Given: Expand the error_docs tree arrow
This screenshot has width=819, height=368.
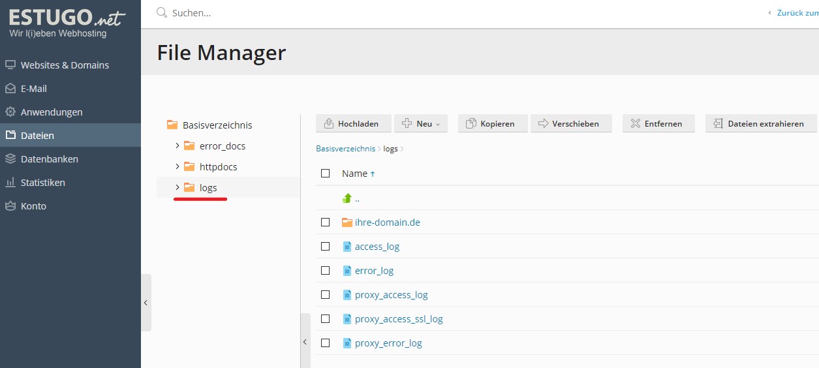Looking at the screenshot, I should pyautogui.click(x=178, y=146).
